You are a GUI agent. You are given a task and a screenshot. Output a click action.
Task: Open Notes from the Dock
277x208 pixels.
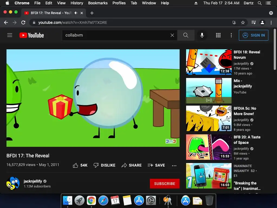tap(127, 200)
